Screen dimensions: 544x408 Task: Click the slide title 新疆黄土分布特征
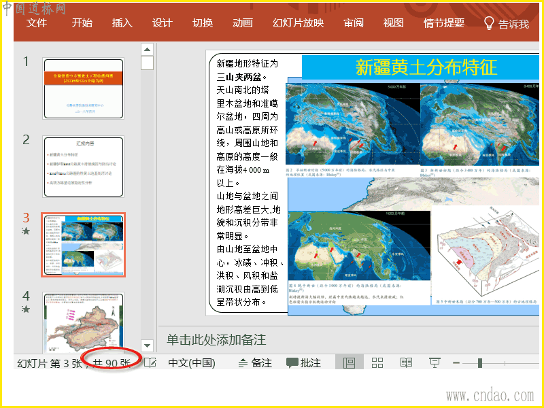pyautogui.click(x=426, y=67)
